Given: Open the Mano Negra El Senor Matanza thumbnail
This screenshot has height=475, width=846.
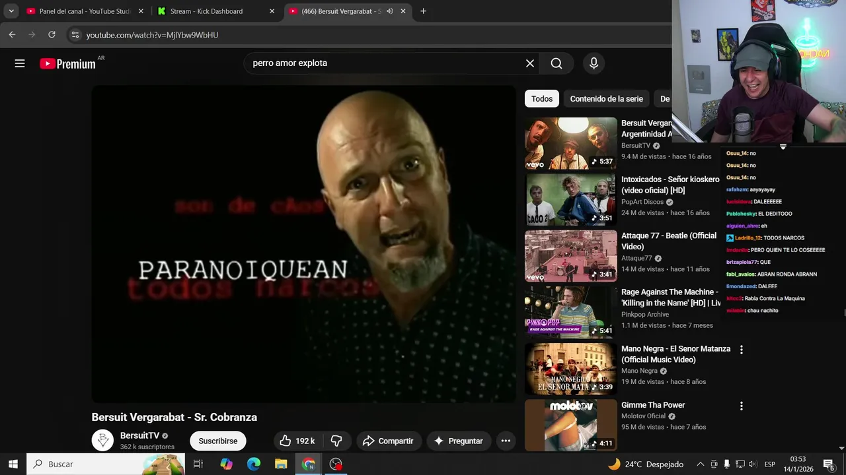Looking at the screenshot, I should pyautogui.click(x=570, y=369).
